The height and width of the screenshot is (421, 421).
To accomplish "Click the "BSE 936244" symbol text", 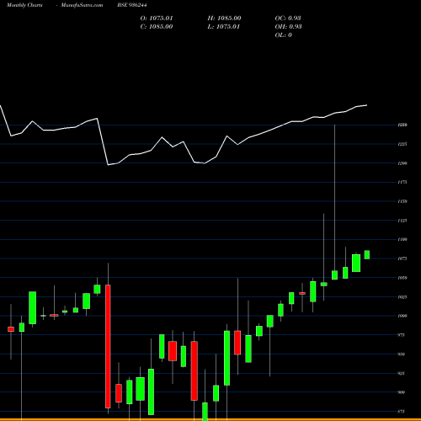I will click(132, 5).
